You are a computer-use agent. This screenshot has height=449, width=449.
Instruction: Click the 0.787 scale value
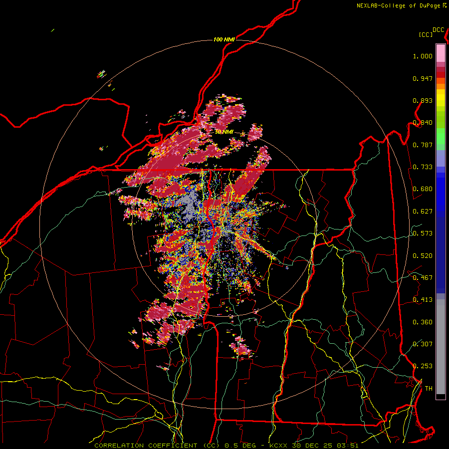point(423,145)
